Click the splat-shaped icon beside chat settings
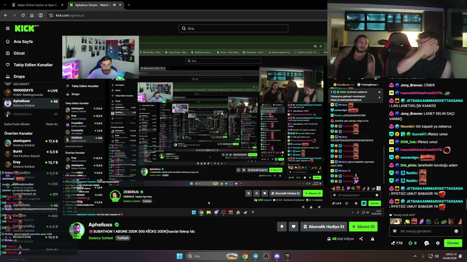467x262 pixels. 427,243
